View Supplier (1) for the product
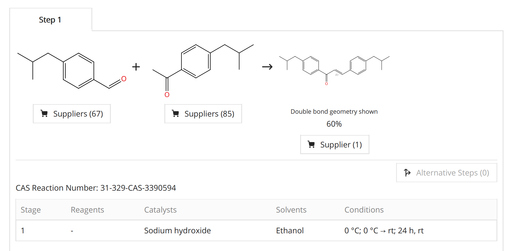Image resolution: width=515 pixels, height=251 pixels. point(335,145)
